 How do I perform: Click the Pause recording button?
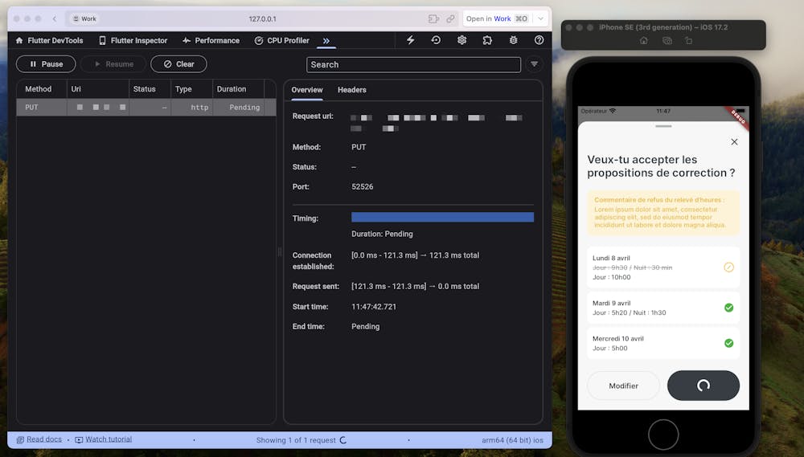46,64
